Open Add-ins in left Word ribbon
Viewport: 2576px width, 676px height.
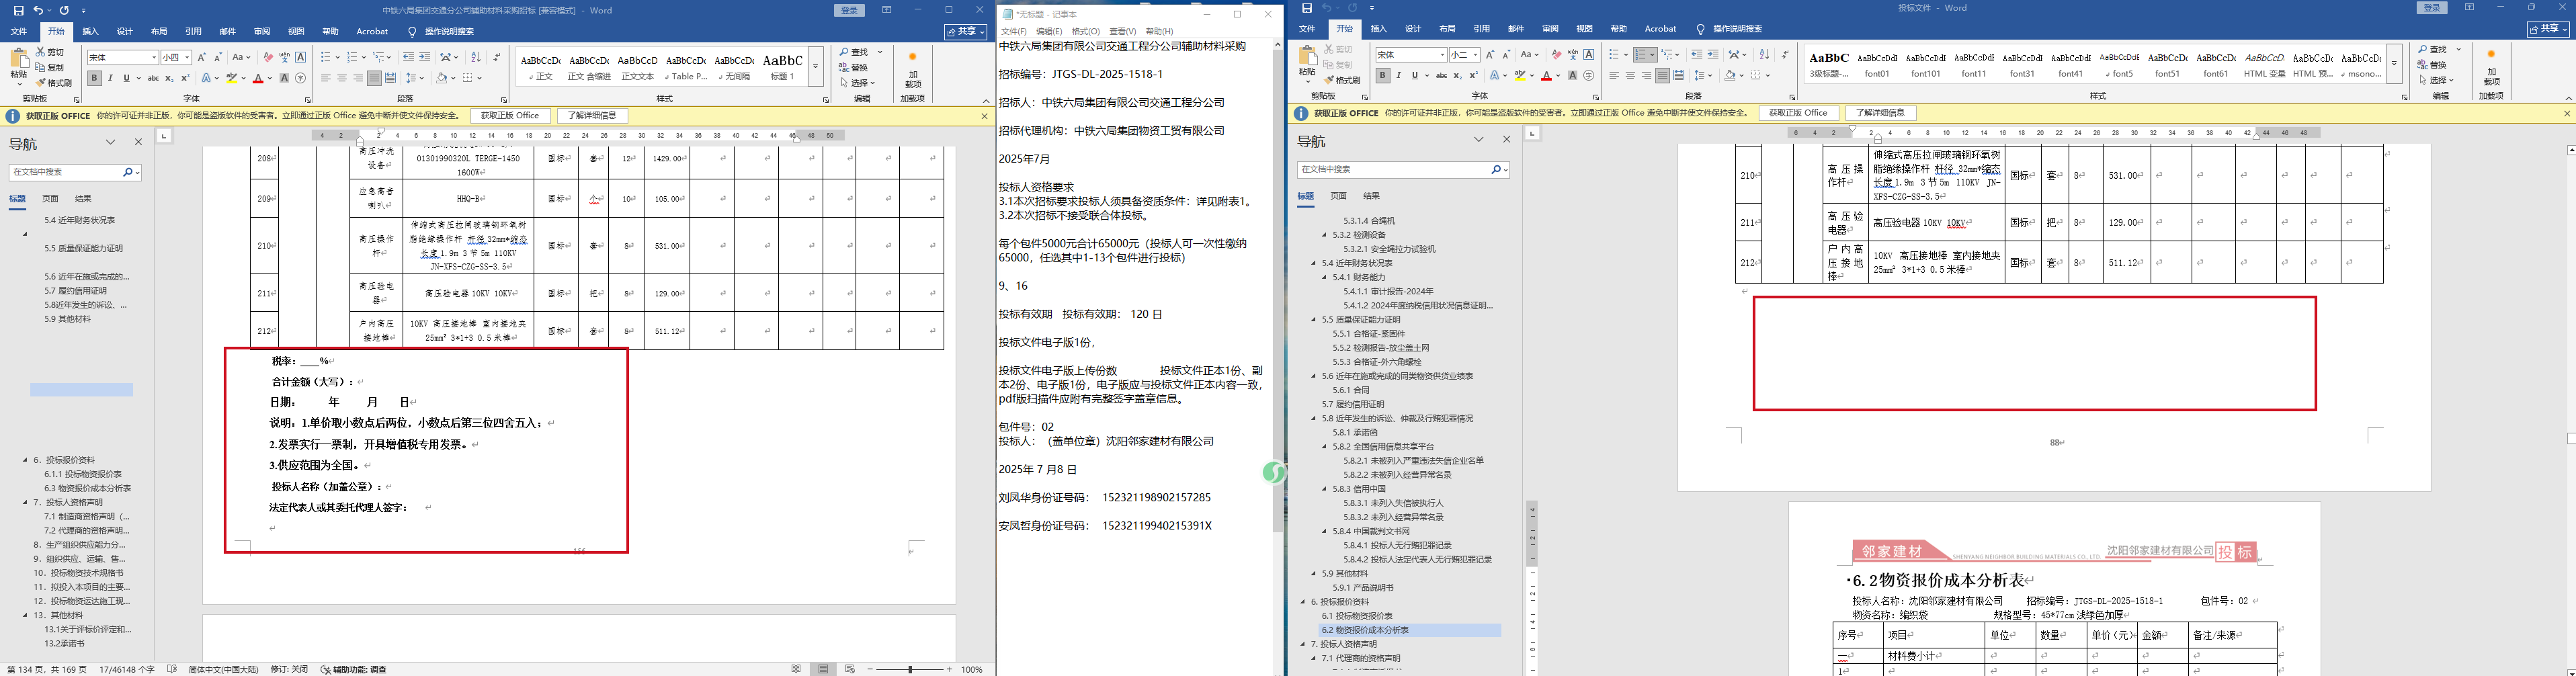(912, 70)
